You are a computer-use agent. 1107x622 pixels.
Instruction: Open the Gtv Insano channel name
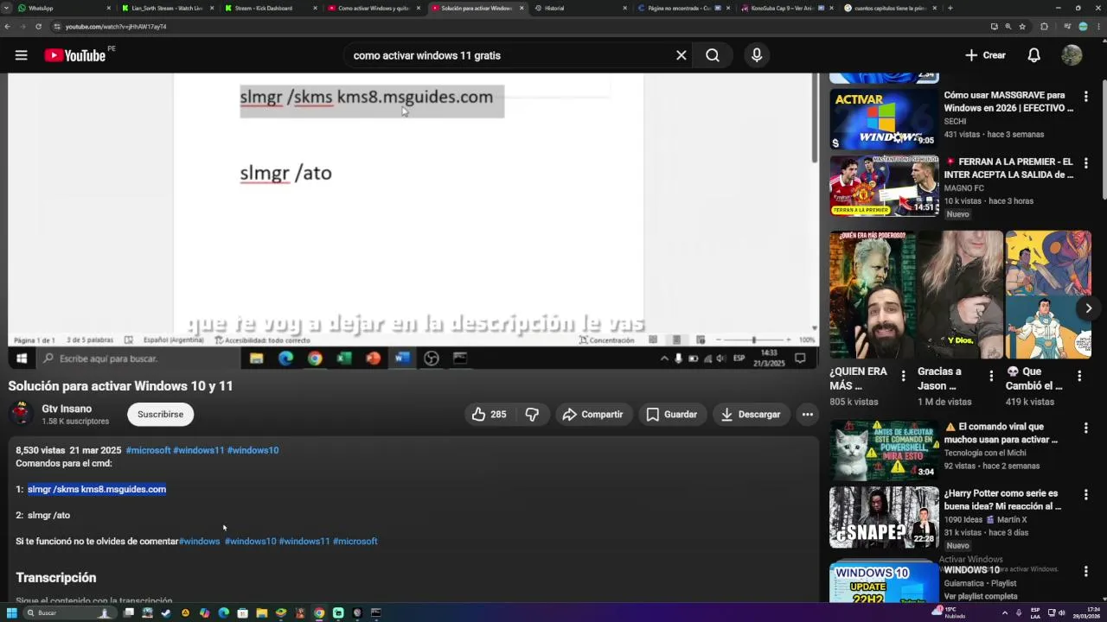pyautogui.click(x=67, y=409)
